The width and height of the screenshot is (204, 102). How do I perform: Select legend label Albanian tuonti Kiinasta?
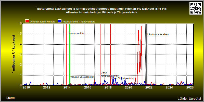pos(43,22)
